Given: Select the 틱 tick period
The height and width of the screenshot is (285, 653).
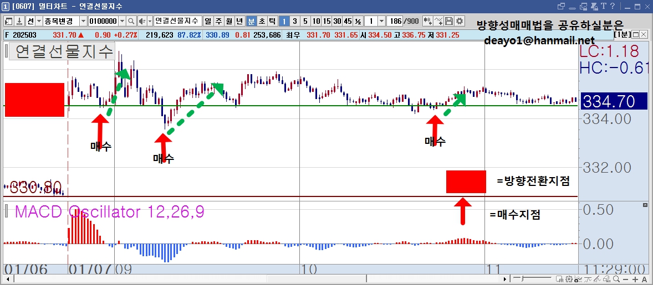Looking at the screenshot, I should (272, 21).
